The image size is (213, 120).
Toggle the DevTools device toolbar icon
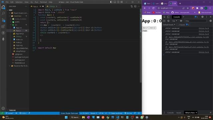(x=168, y=17)
